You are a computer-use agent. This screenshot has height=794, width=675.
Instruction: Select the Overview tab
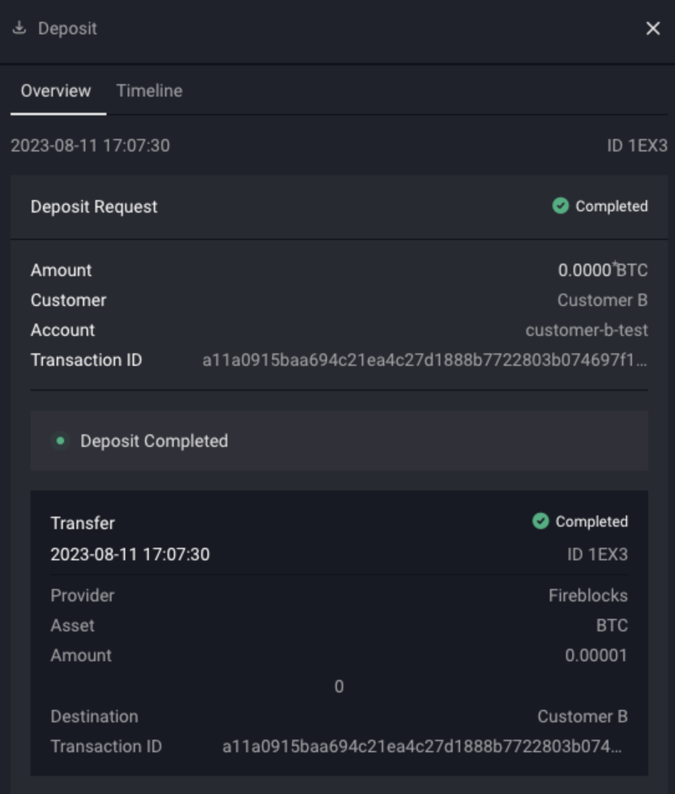(x=56, y=91)
